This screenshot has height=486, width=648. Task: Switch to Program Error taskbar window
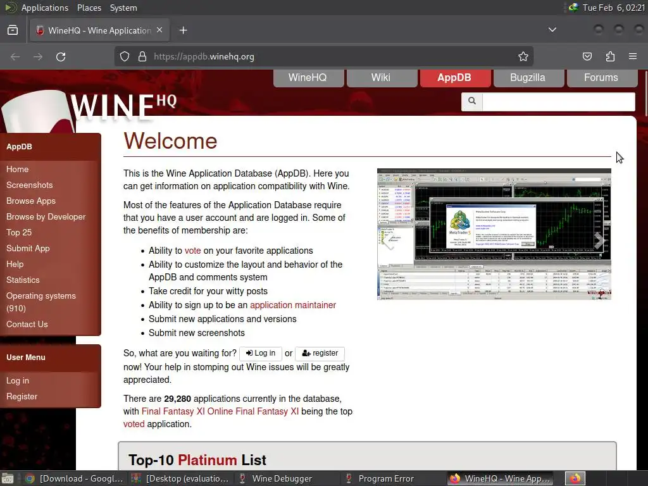[x=392, y=478]
